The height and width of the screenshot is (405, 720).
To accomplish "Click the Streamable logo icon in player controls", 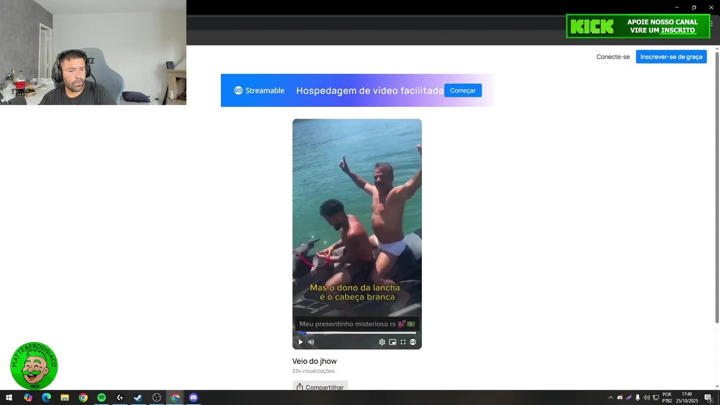I will [x=413, y=342].
